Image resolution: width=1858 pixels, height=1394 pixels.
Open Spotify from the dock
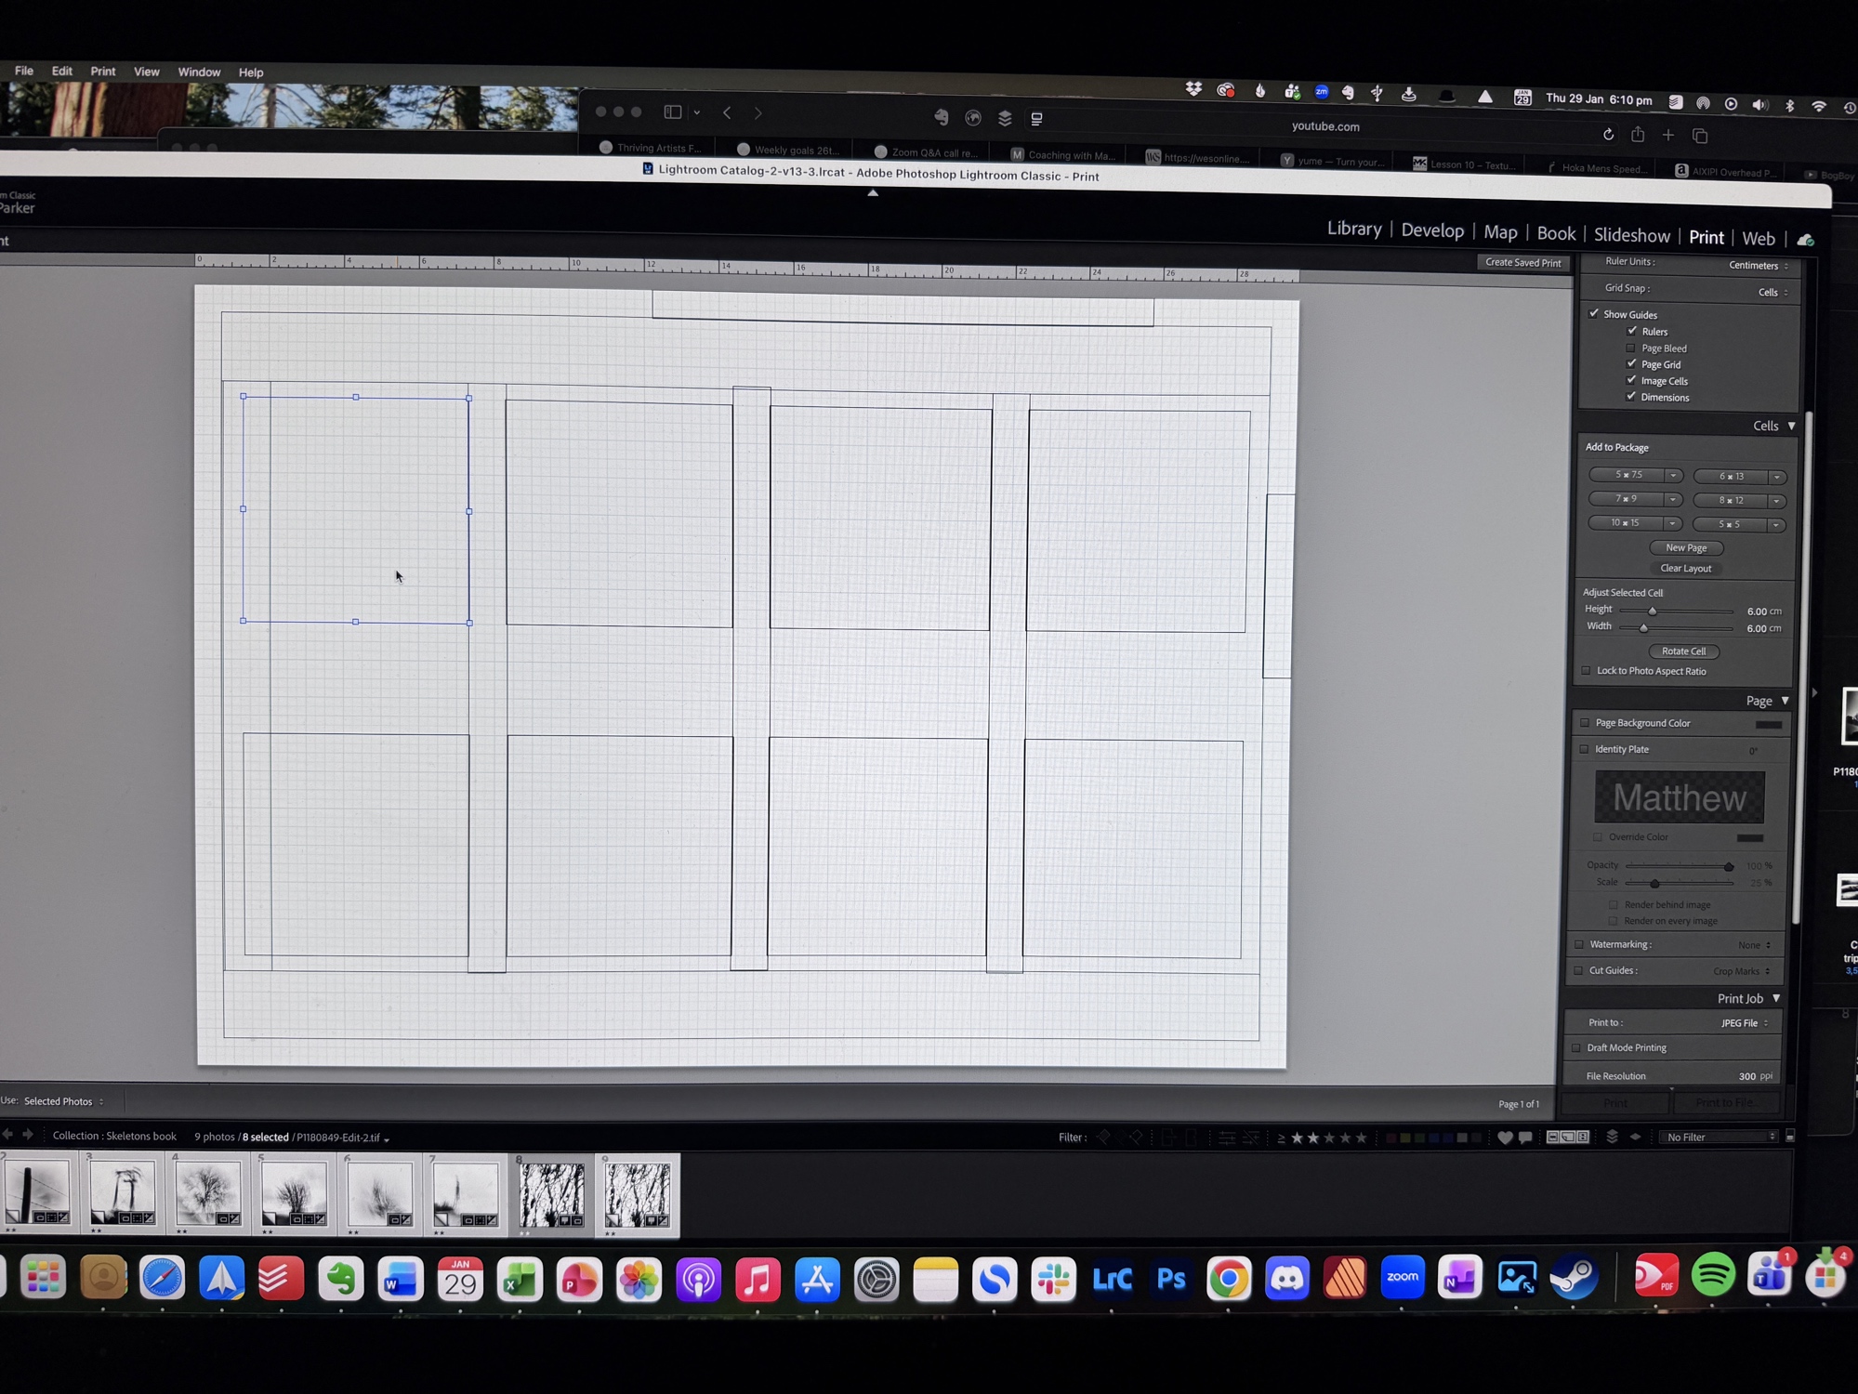tap(1712, 1275)
